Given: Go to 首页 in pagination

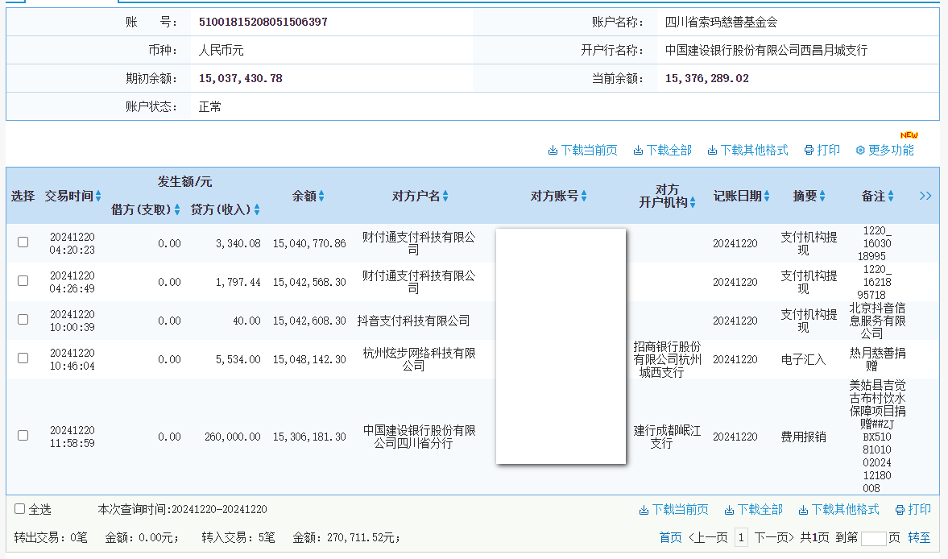Looking at the screenshot, I should pyautogui.click(x=670, y=538).
